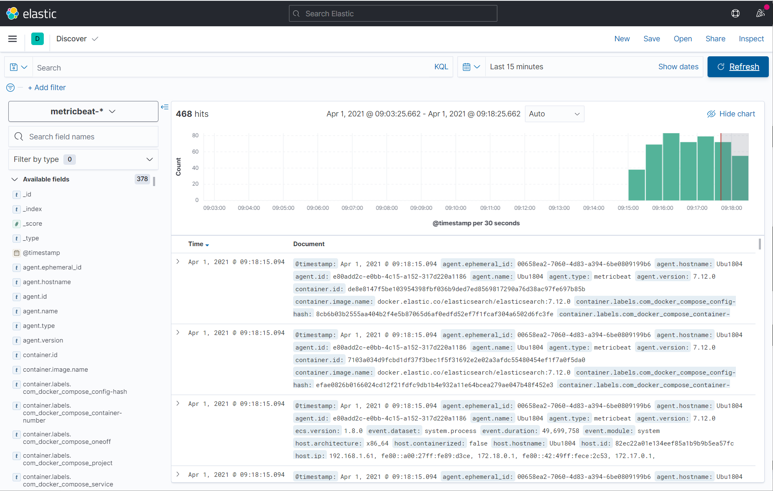
Task: Click the filter settings icon beside Add filter
Action: 10,88
